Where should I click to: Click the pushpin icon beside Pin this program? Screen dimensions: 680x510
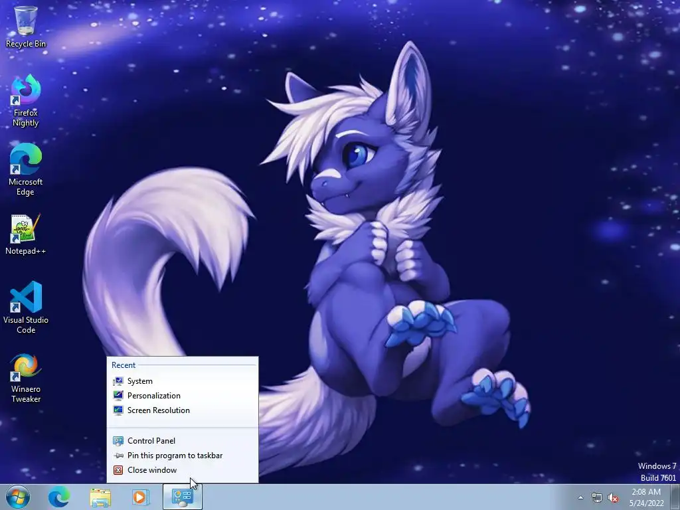(118, 456)
